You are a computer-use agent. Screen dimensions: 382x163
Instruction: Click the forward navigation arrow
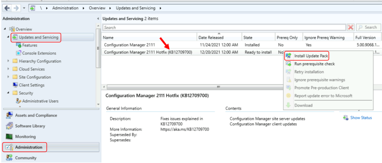click(x=16, y=8)
